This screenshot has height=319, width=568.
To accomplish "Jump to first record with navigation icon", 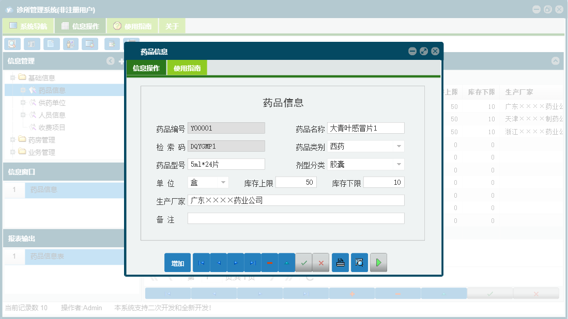I will point(201,262).
